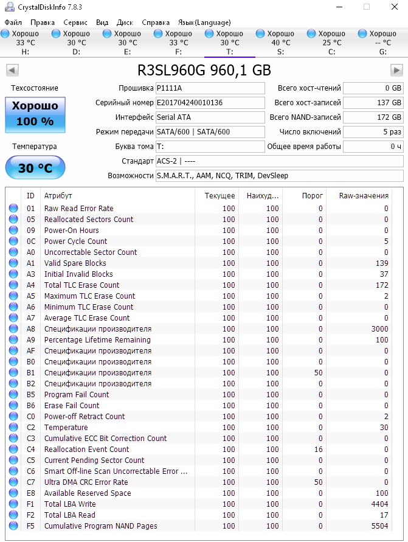This screenshot has width=408, height=542.
Task: Select disk T: status orb
Action: pyautogui.click(x=209, y=33)
